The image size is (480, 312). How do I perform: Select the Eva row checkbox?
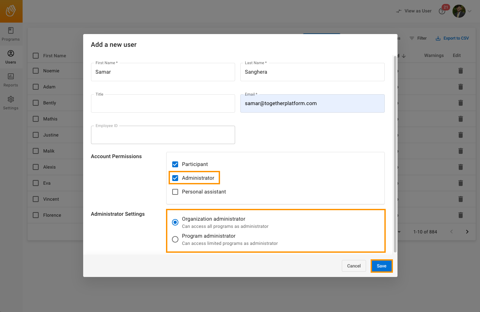coord(36,183)
